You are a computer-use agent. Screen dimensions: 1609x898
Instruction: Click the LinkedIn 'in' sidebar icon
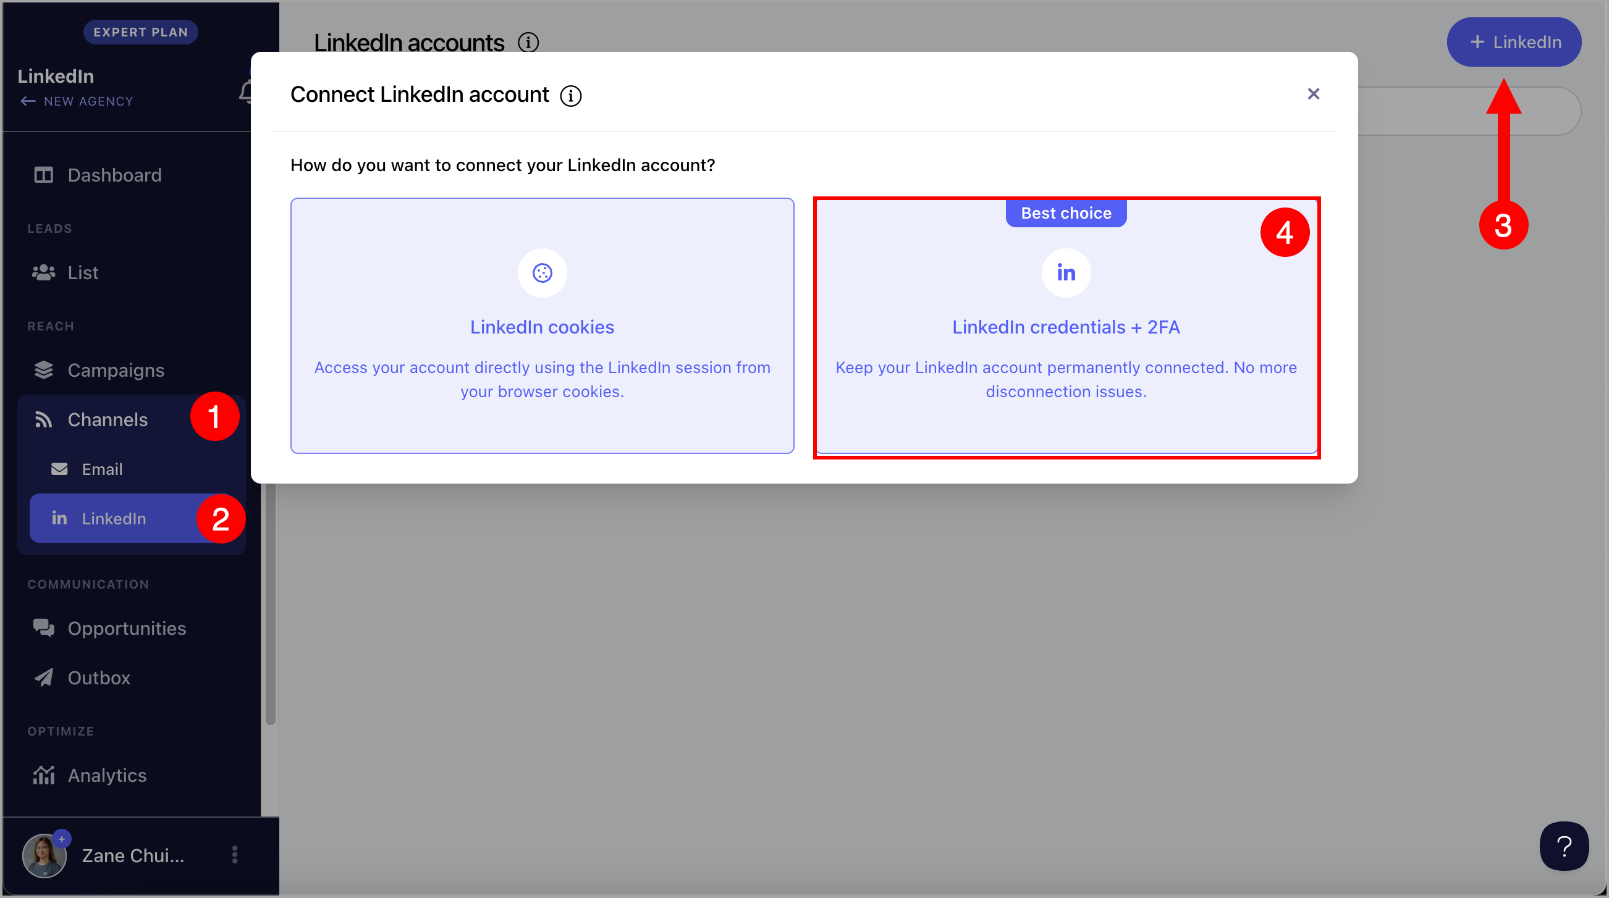pyautogui.click(x=59, y=518)
